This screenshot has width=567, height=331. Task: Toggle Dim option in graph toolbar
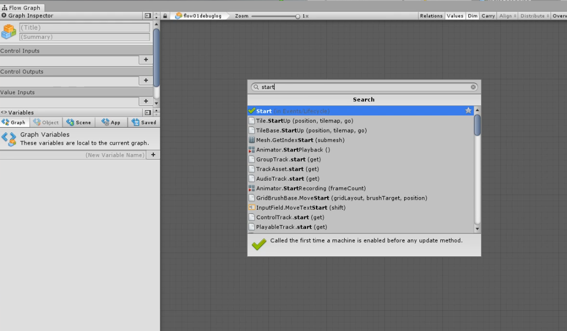tap(472, 16)
